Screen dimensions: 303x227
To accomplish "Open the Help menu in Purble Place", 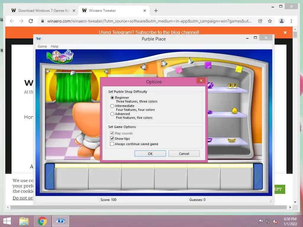I will [x=54, y=46].
